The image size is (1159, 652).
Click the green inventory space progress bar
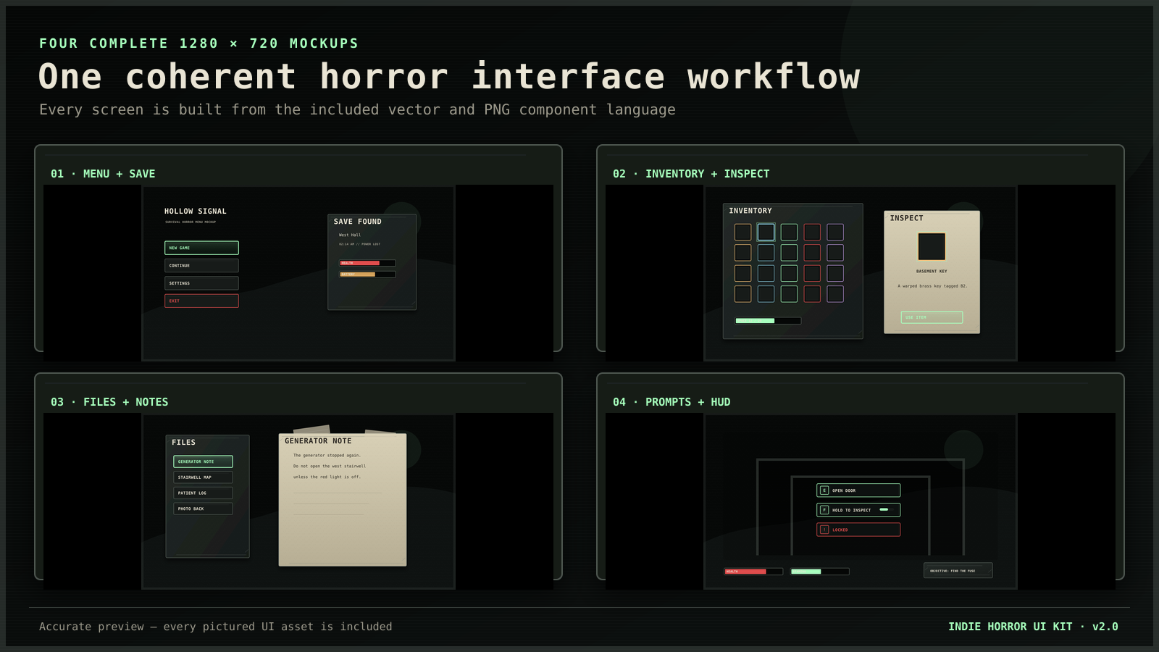tap(768, 321)
